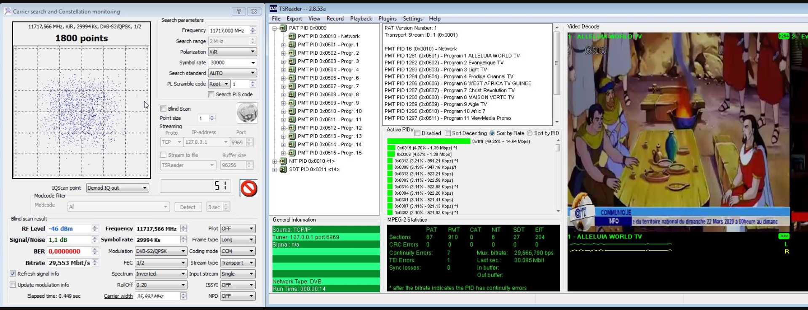Click the aac audio badge
The height and width of the screenshot is (310, 808).
point(784,236)
